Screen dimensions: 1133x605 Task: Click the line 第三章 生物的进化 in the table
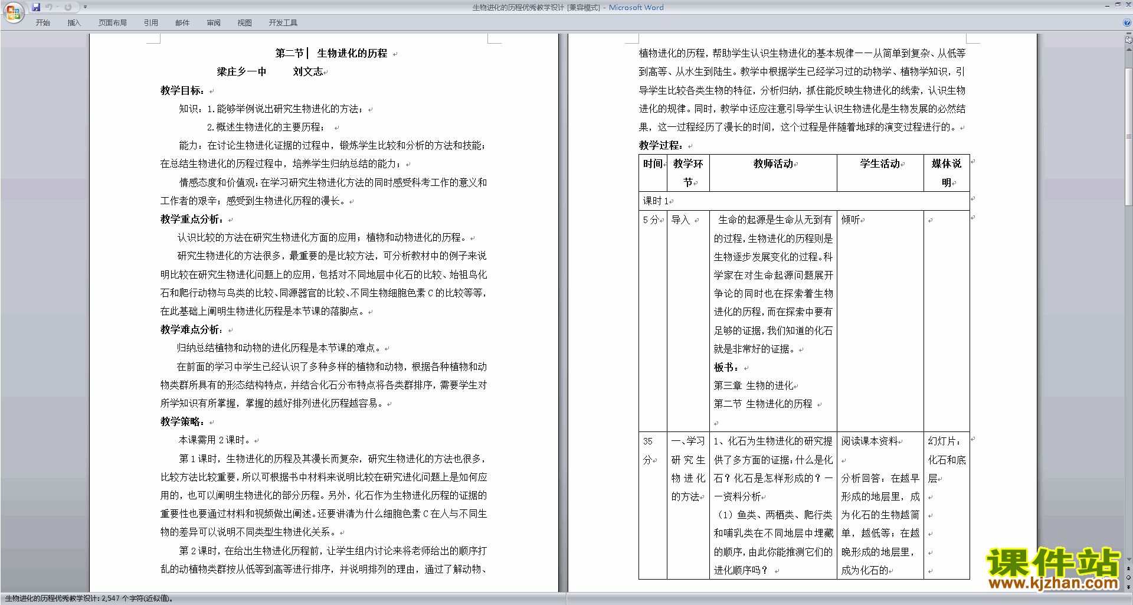pyautogui.click(x=754, y=385)
